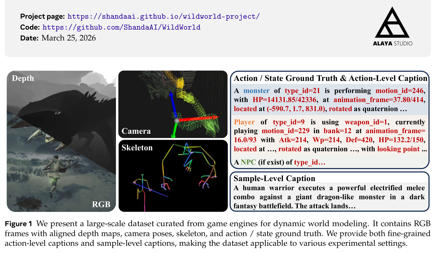Click the "Date:" label

[x=30, y=38]
